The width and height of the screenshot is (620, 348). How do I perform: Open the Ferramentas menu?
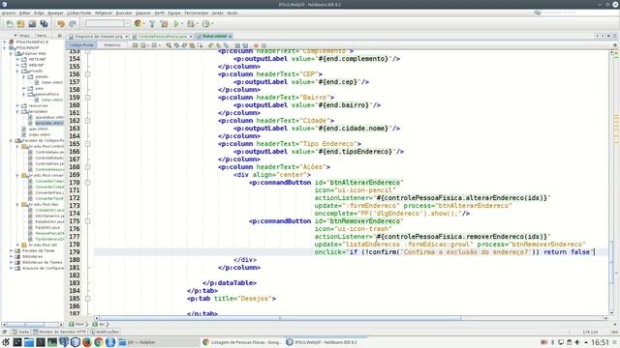click(x=196, y=13)
